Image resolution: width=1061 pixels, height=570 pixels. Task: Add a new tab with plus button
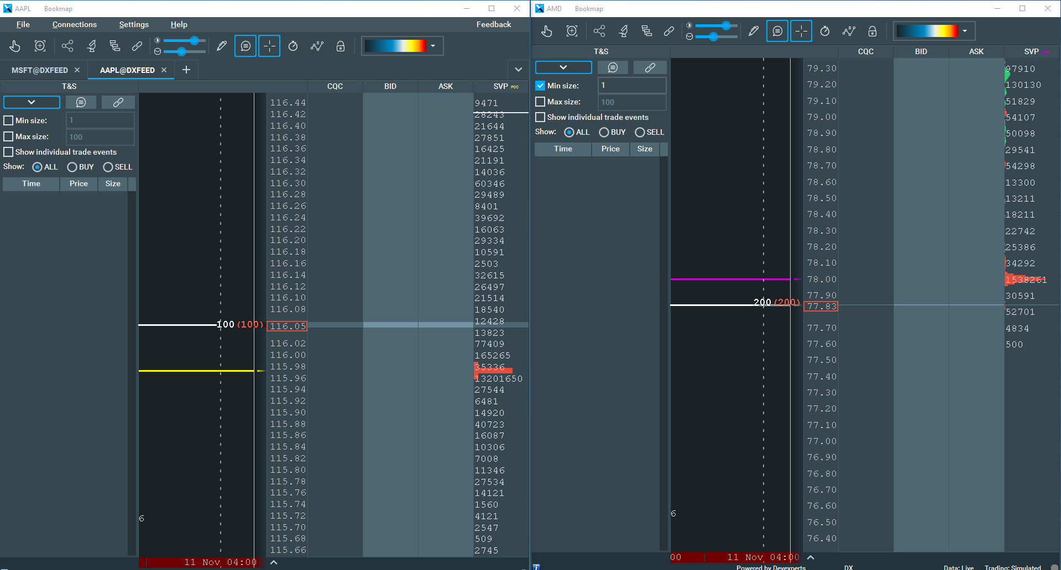coord(186,70)
